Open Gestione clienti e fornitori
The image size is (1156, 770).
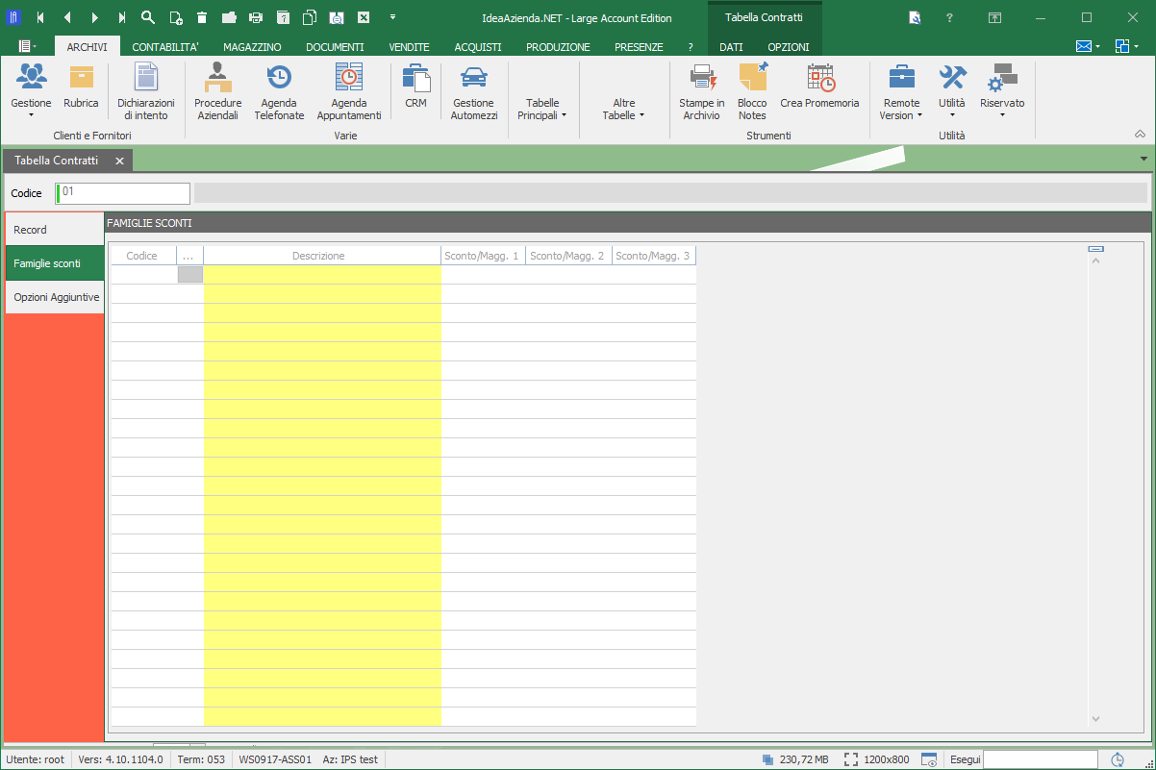click(x=31, y=91)
